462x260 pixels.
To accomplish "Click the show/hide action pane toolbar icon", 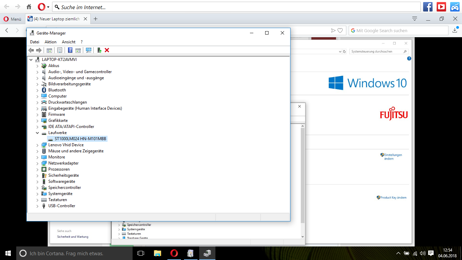I will 78,50.
